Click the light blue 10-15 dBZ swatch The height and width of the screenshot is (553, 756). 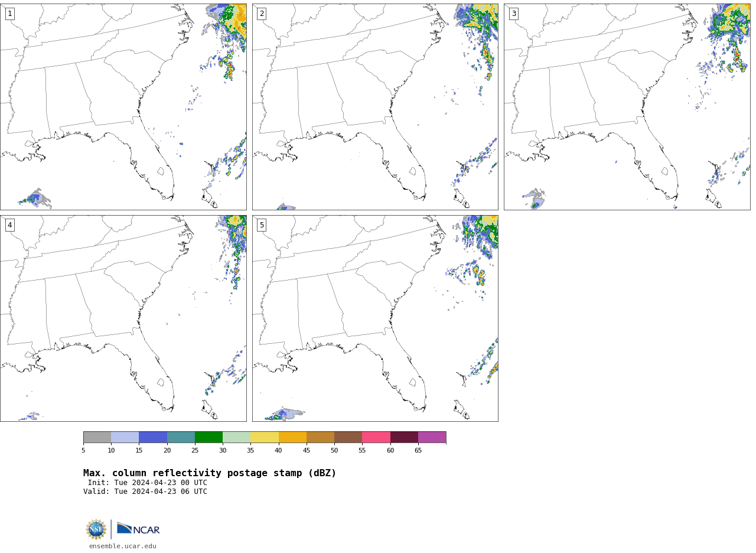[125, 437]
